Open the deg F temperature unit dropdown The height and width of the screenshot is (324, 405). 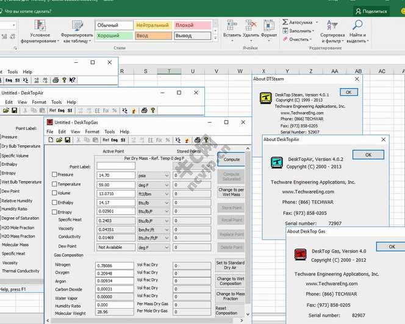167,185
